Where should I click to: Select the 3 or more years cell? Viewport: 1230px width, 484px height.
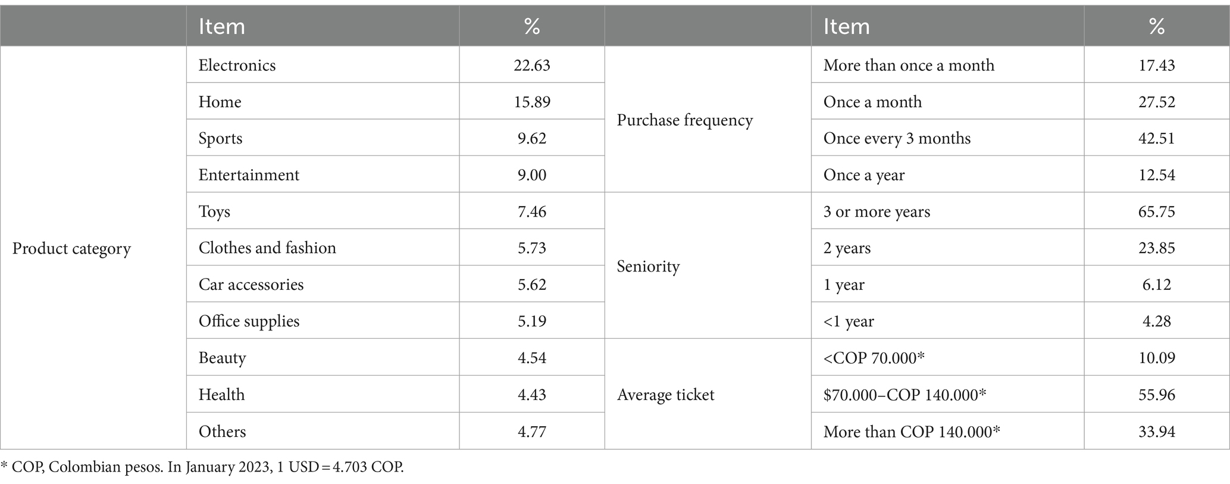tap(947, 211)
